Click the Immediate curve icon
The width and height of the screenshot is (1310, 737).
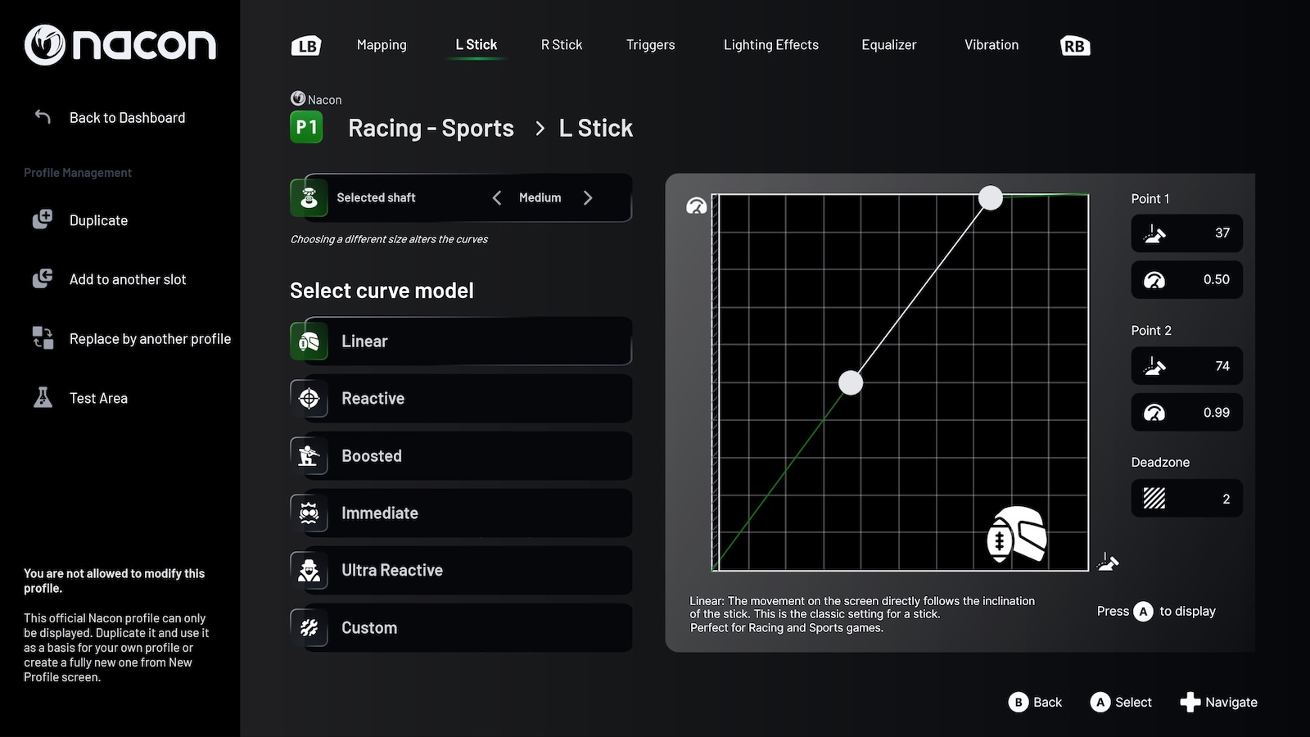point(309,513)
